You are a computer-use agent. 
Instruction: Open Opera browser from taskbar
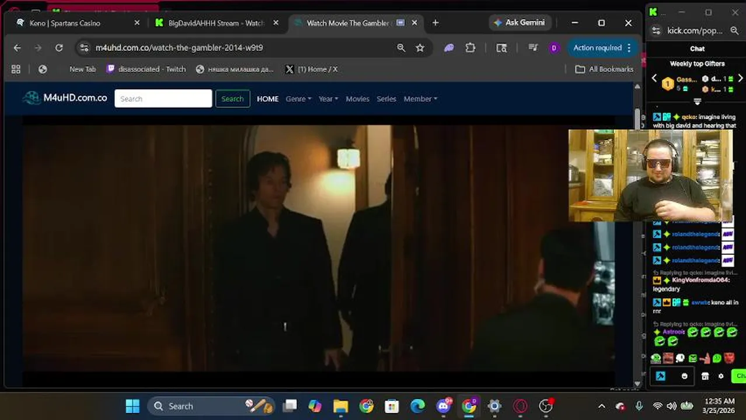(520, 406)
